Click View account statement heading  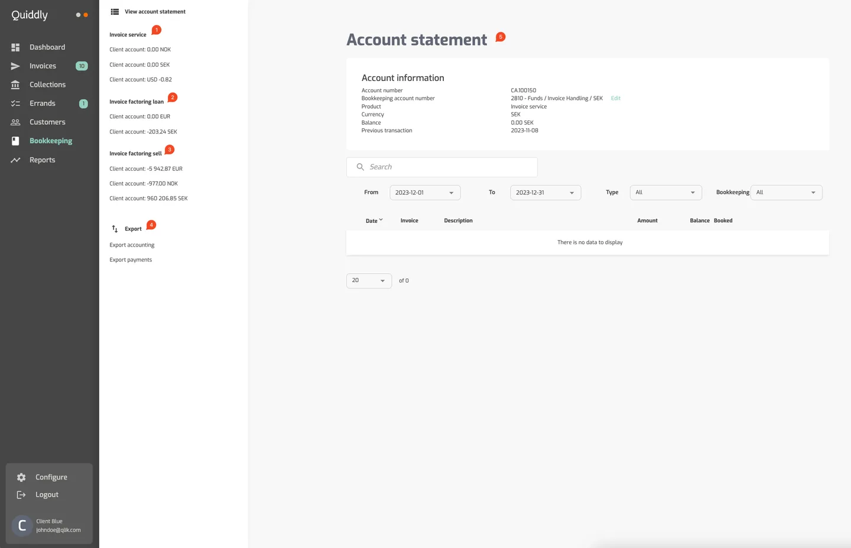(x=155, y=12)
